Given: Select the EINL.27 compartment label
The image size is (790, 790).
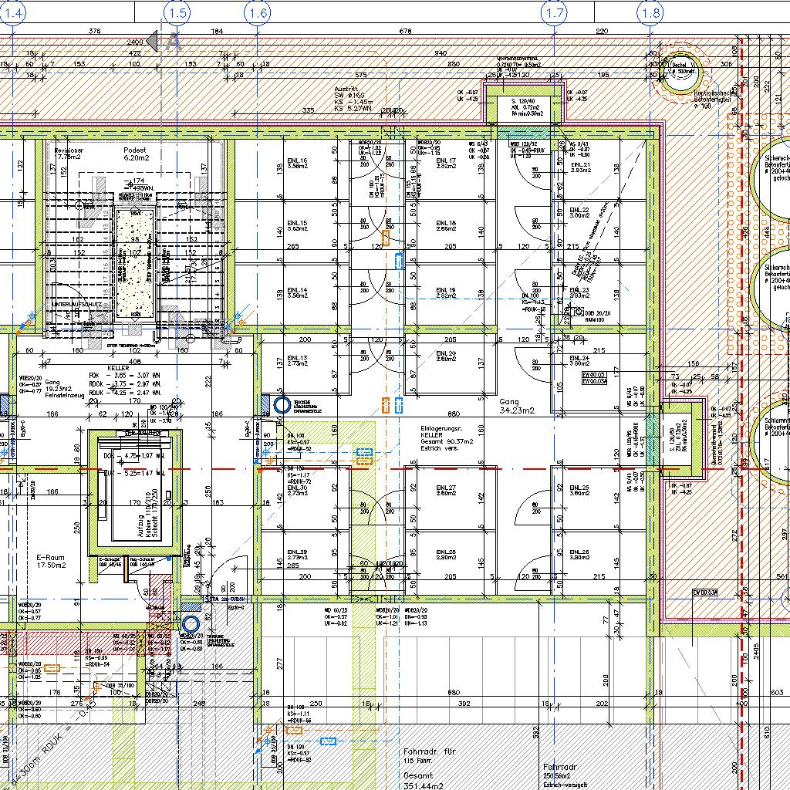Looking at the screenshot, I should (x=446, y=491).
